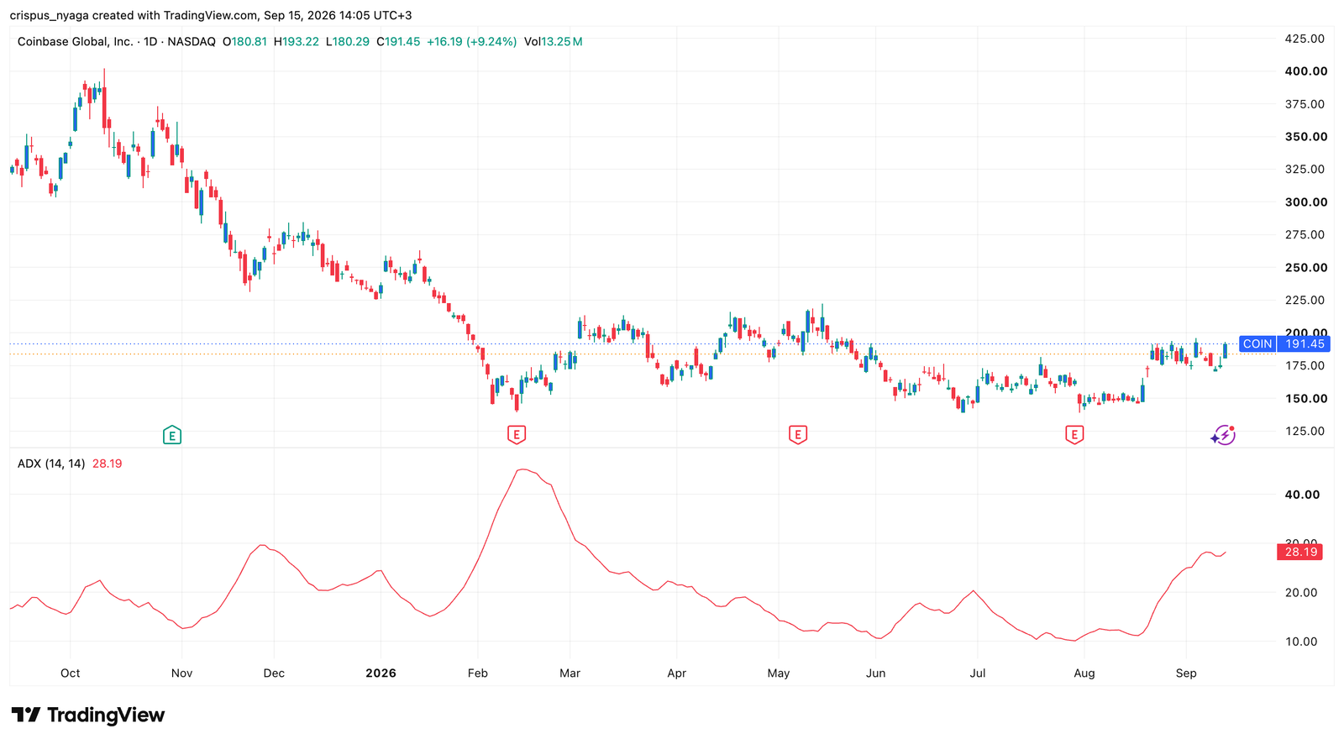Click the red ADX 28.19 value label
The image size is (1344, 744).
click(x=1300, y=552)
